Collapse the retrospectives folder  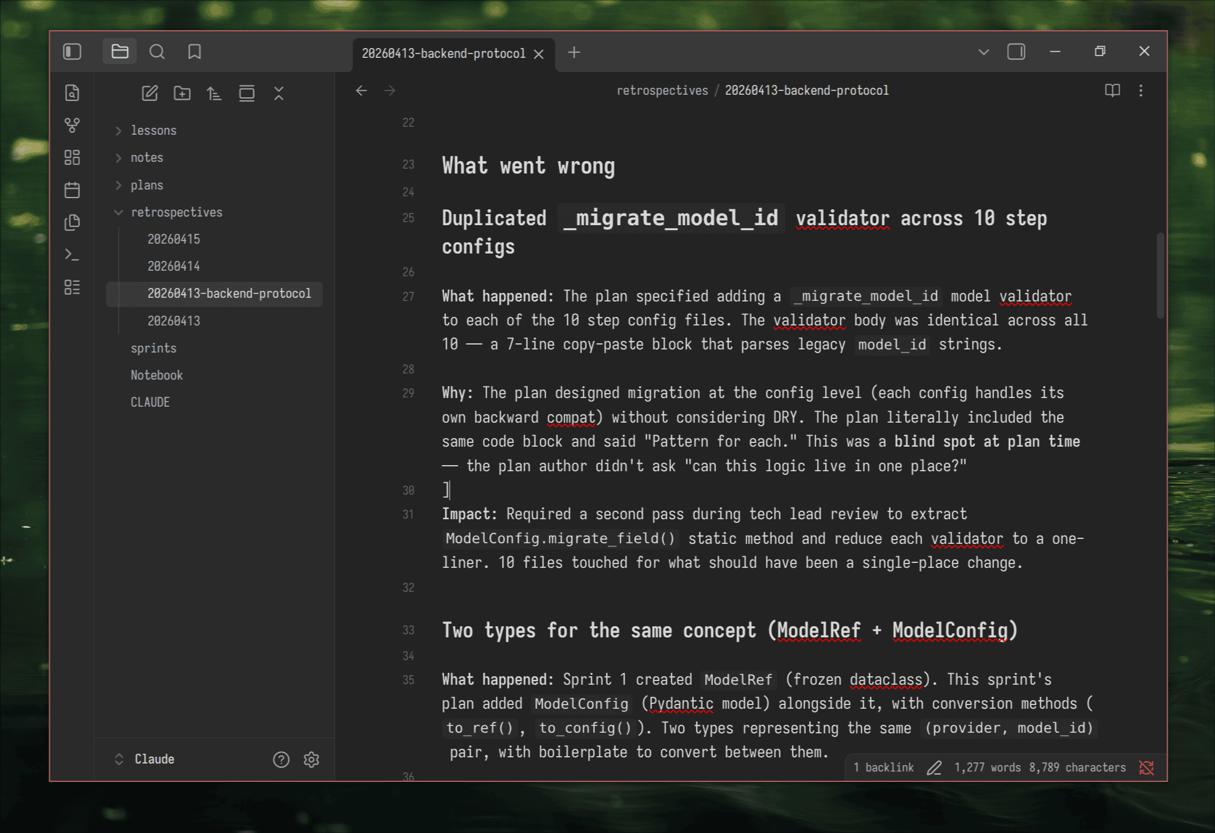118,212
